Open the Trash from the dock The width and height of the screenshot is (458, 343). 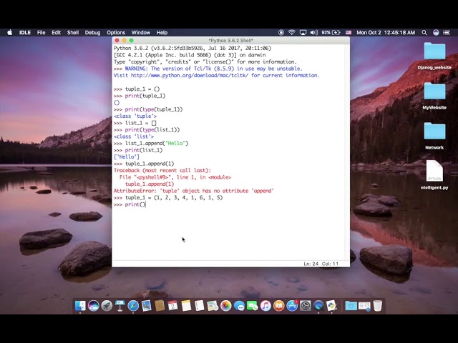click(x=377, y=306)
